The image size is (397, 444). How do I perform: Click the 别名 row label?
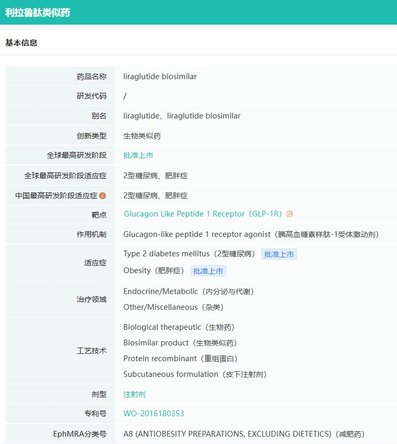pyautogui.click(x=99, y=116)
